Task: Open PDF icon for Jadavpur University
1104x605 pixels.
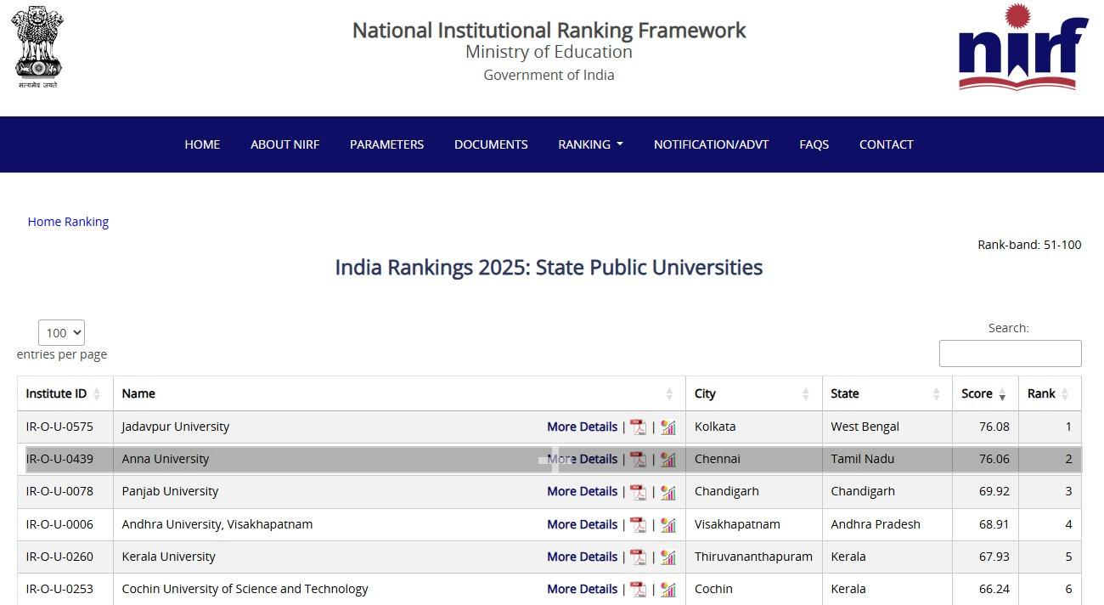Action: tap(638, 427)
